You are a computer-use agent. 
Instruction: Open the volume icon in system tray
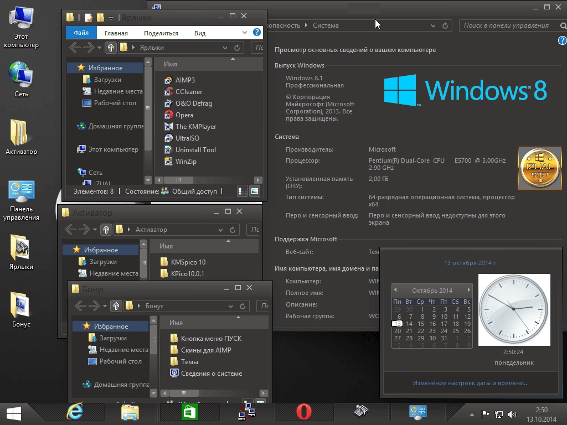coord(512,414)
